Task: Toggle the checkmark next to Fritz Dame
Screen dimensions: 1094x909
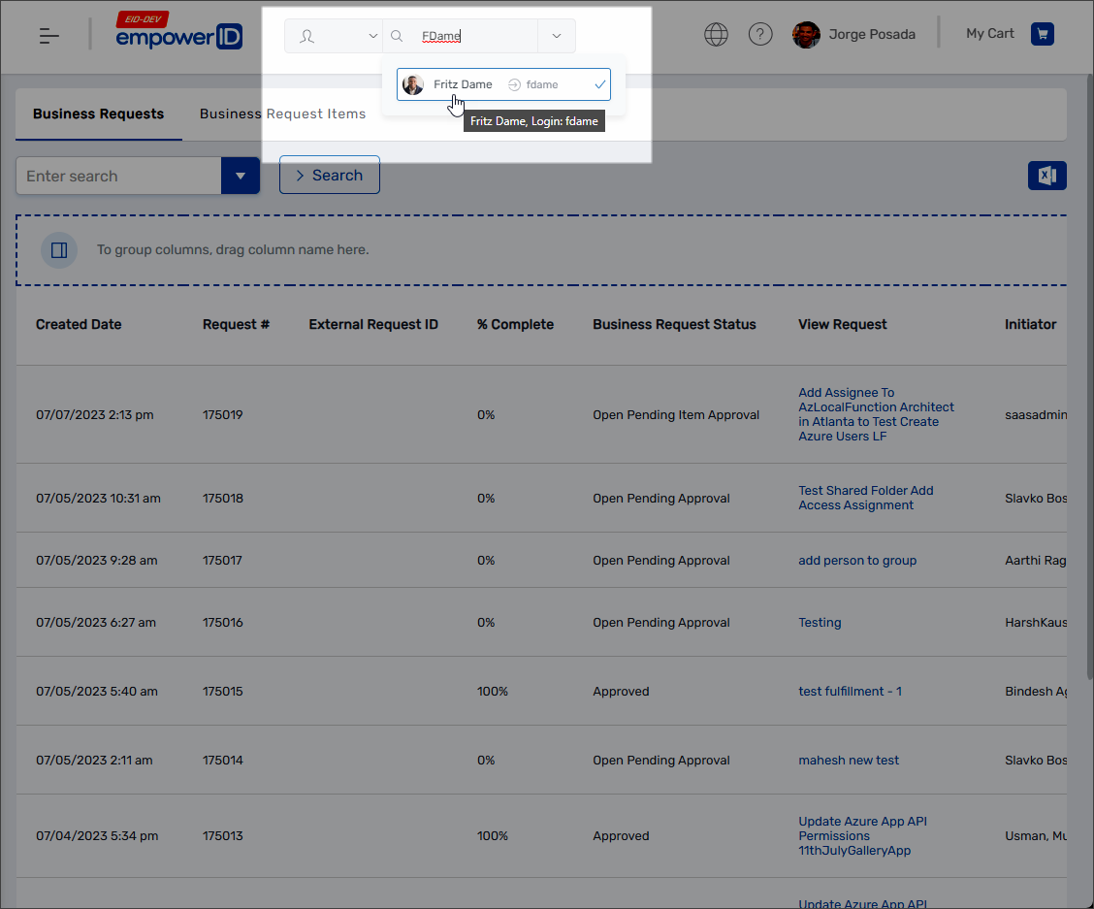Action: click(598, 84)
